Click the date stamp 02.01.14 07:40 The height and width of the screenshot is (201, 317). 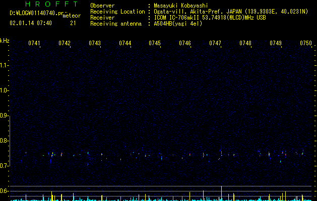click(x=31, y=23)
